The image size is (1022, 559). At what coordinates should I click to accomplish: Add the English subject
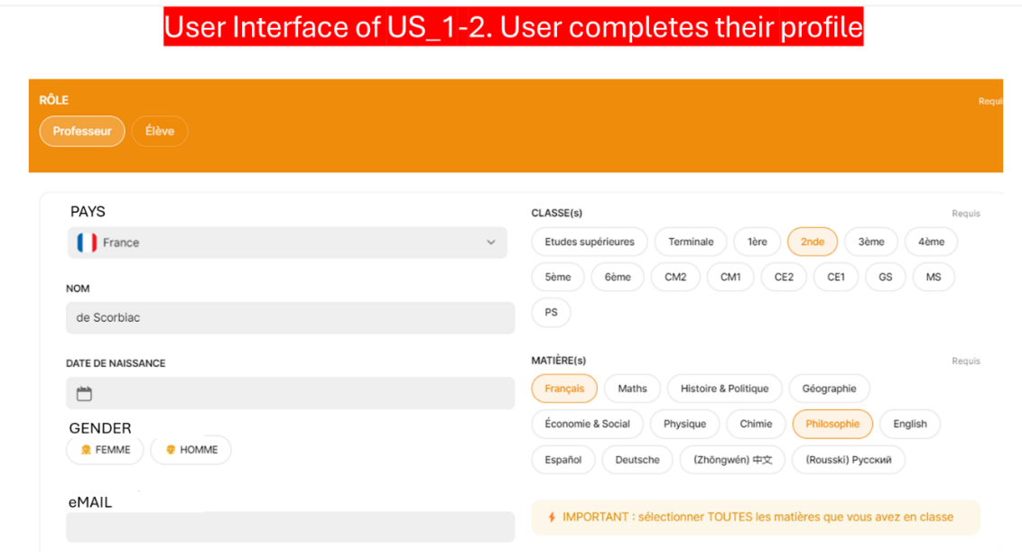point(909,424)
